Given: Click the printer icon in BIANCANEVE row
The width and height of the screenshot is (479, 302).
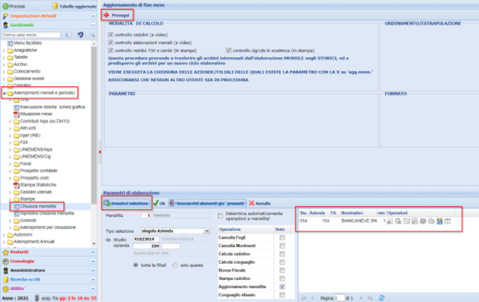Looking at the screenshot, I should click(x=431, y=220).
